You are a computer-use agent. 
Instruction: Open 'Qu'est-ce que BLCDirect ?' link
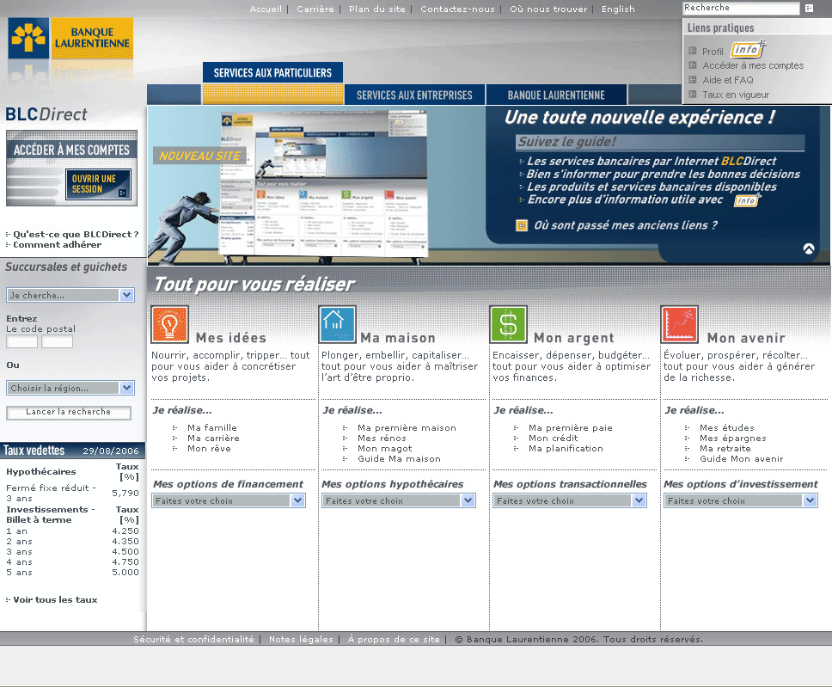click(76, 234)
